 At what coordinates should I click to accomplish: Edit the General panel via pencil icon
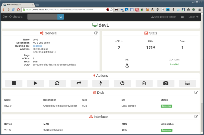pyautogui.click(x=96, y=33)
